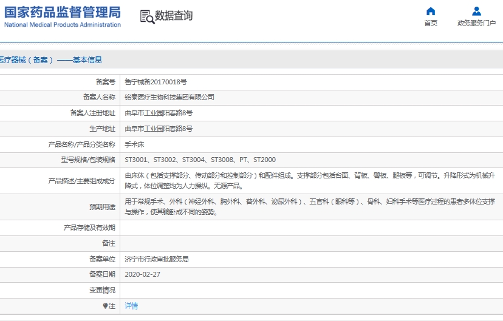Viewport: 503px width, 321px height.
Task: Click address value in 生产地址 row
Action: click(x=159, y=129)
